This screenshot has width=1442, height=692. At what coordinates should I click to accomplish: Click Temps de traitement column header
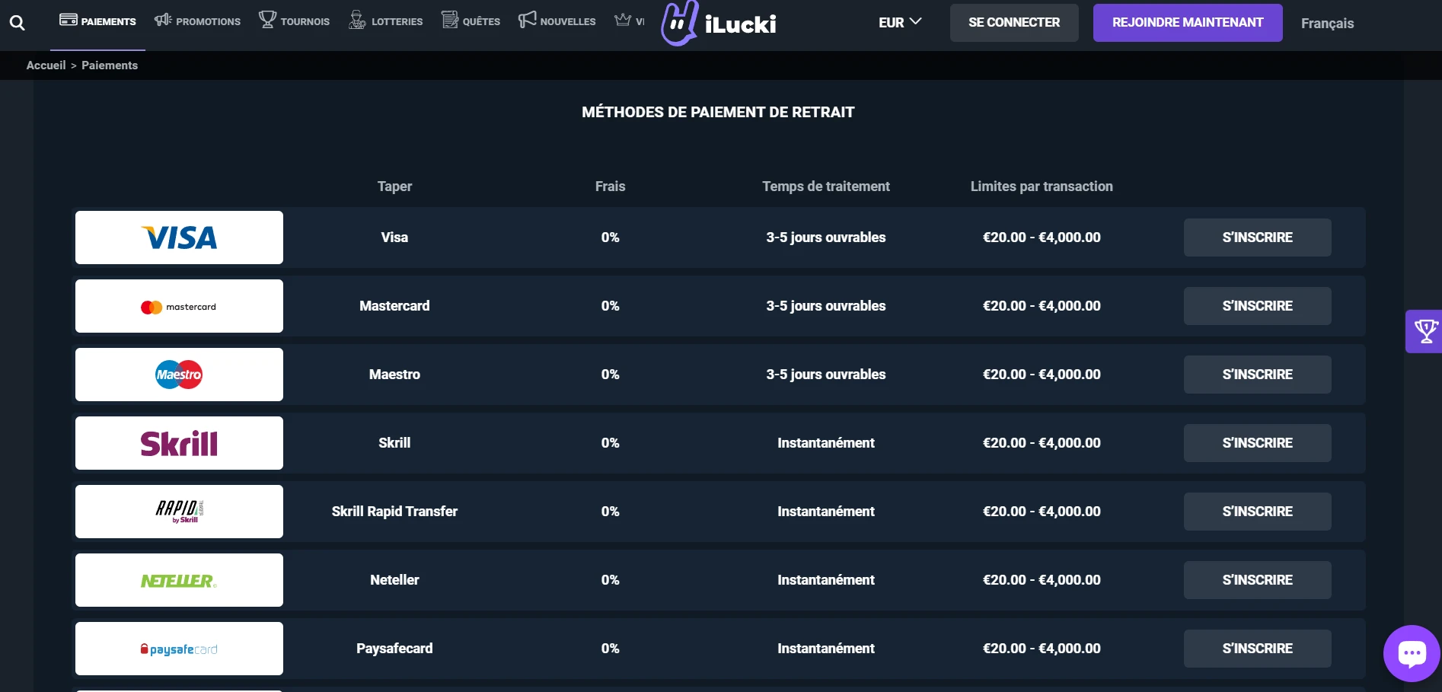click(826, 187)
